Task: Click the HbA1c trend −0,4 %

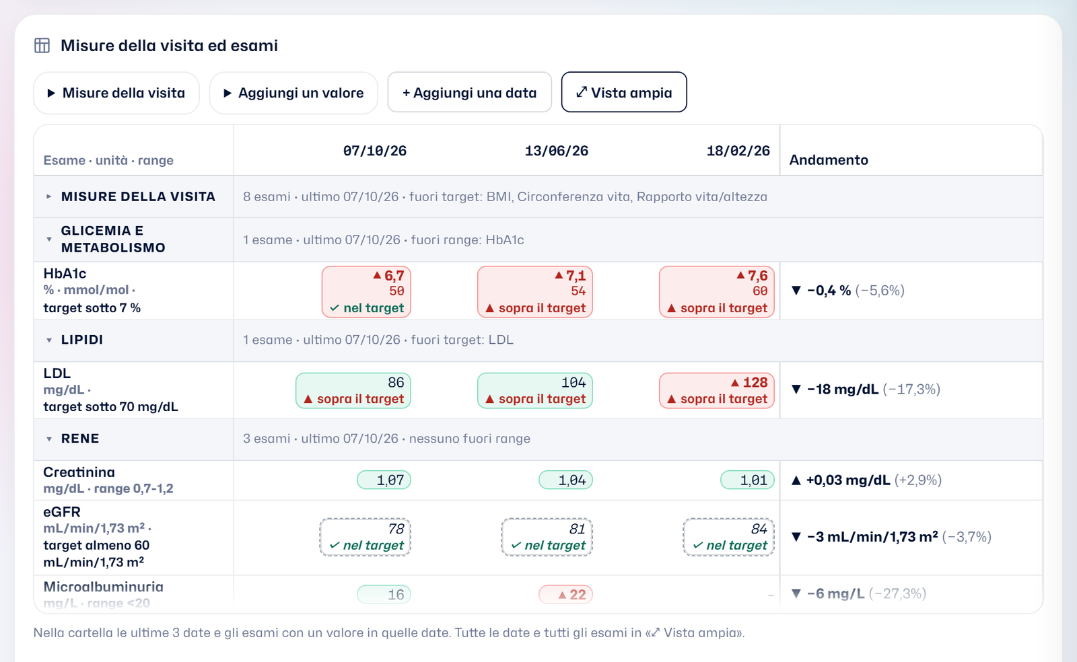Action: (x=848, y=291)
